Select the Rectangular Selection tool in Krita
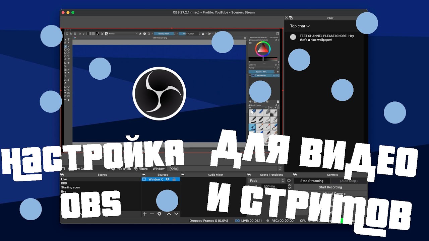 [65, 86]
